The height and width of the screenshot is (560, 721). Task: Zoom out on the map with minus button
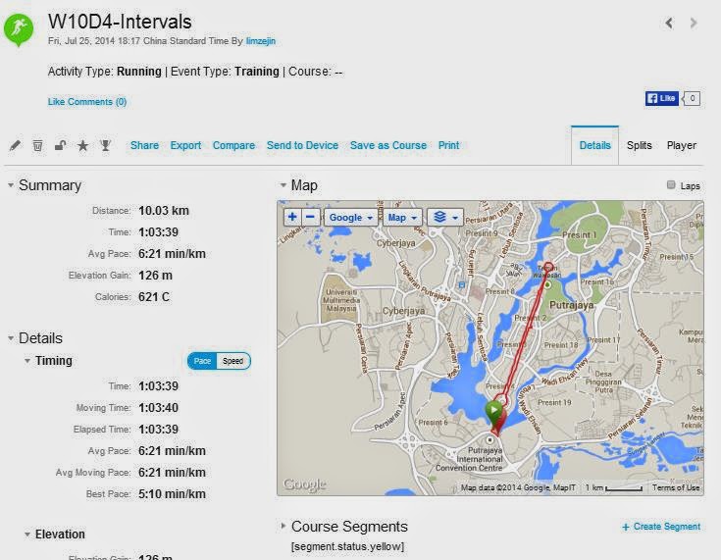pos(311,217)
